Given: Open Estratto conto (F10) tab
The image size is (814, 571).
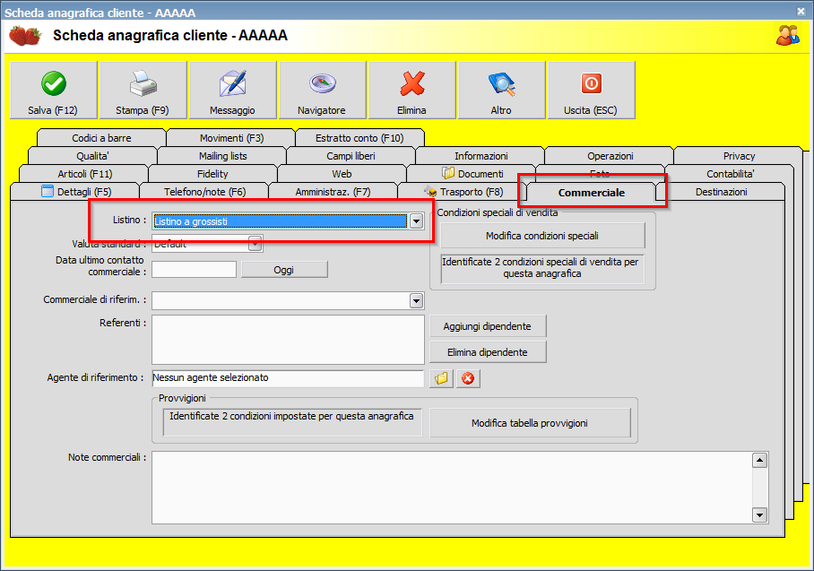Looking at the screenshot, I should 359,137.
